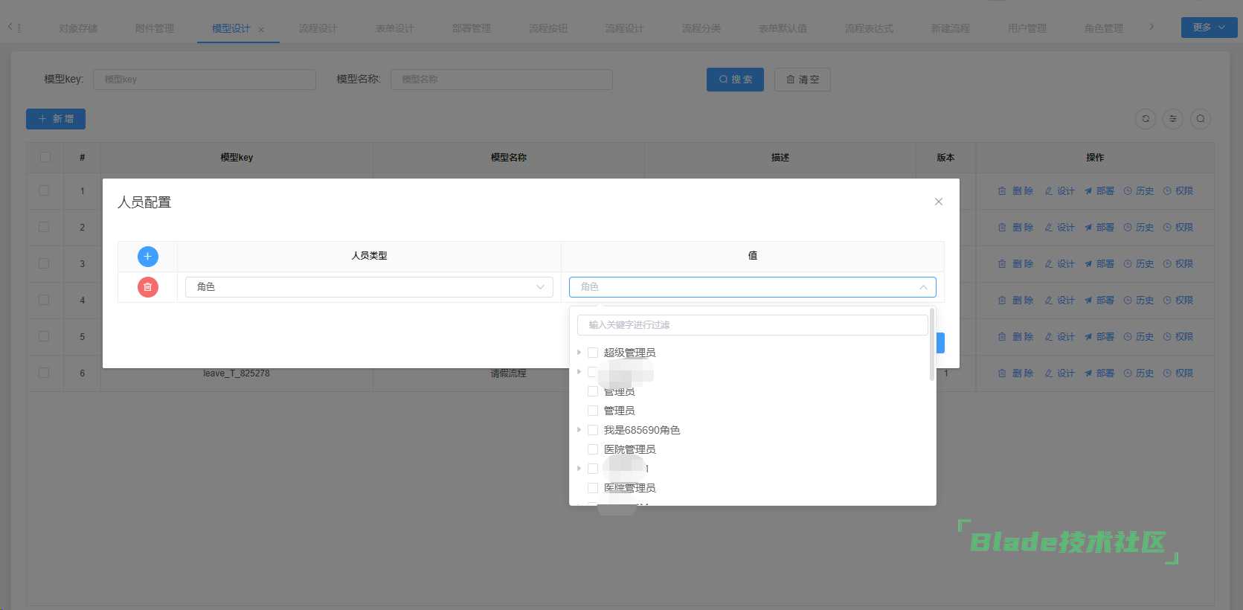Screen dimensions: 1243x610
Task: Click 权限 in row 3
Action: coord(1178,264)
